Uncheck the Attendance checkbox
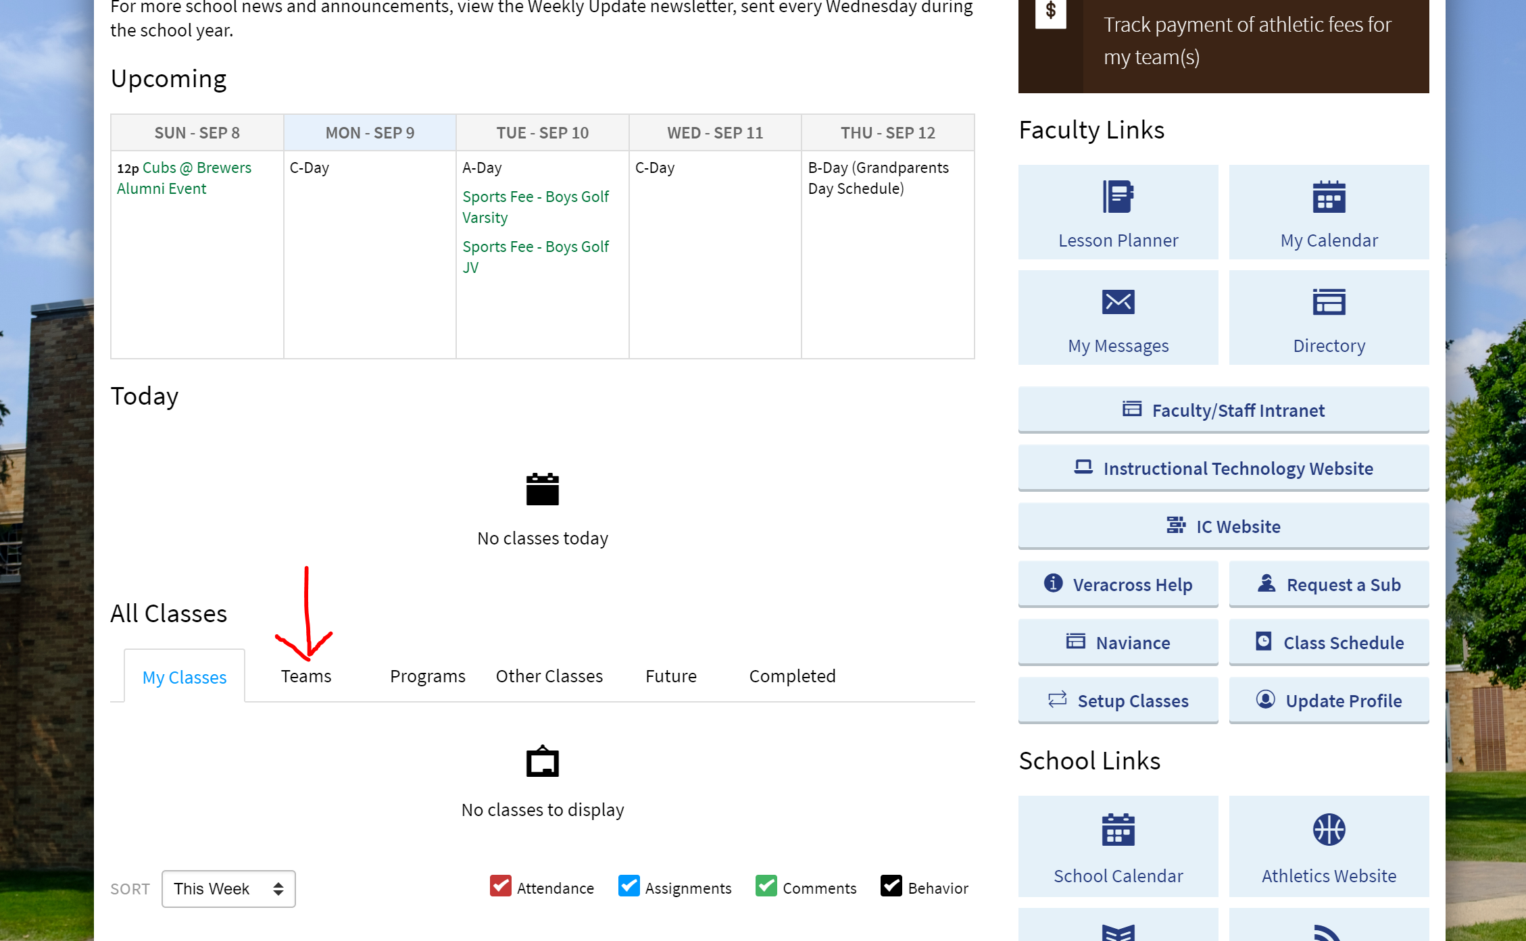This screenshot has height=941, width=1526. 501,886
